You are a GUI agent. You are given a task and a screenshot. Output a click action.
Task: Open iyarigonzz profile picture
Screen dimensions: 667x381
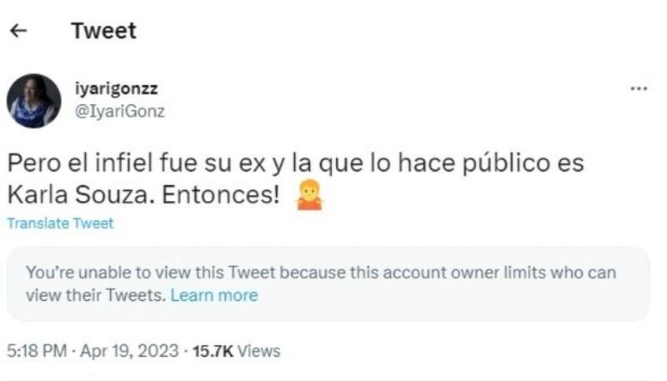pyautogui.click(x=33, y=101)
